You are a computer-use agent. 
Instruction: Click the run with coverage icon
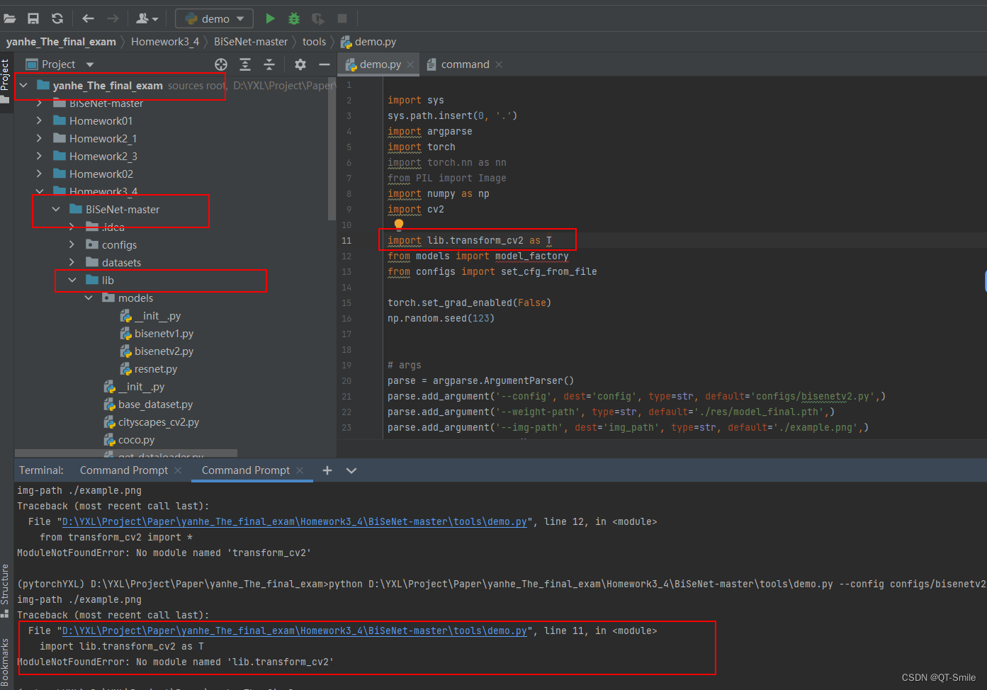point(318,18)
